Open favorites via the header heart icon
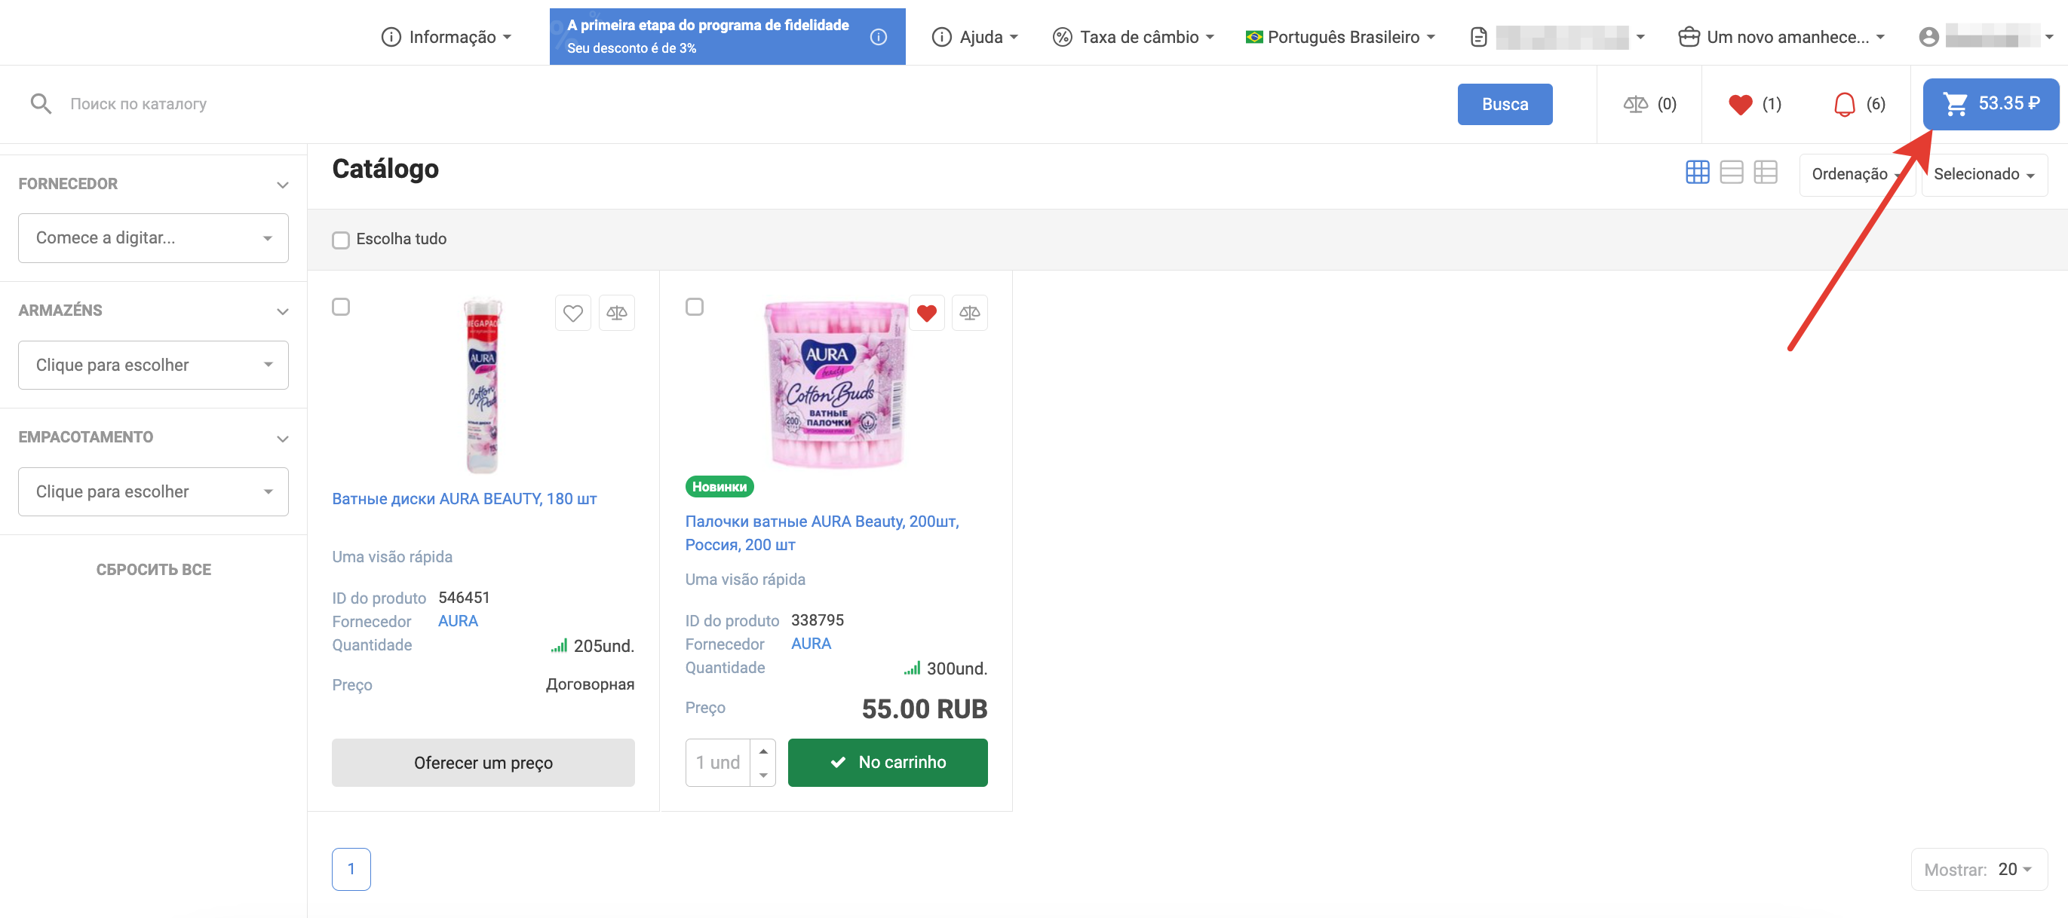 tap(1741, 104)
